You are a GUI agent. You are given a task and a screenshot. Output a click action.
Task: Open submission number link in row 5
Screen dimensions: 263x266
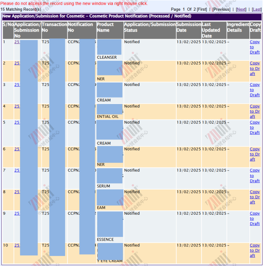(17, 122)
